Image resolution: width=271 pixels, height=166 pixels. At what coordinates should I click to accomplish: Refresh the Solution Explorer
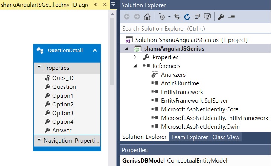pos(187,17)
